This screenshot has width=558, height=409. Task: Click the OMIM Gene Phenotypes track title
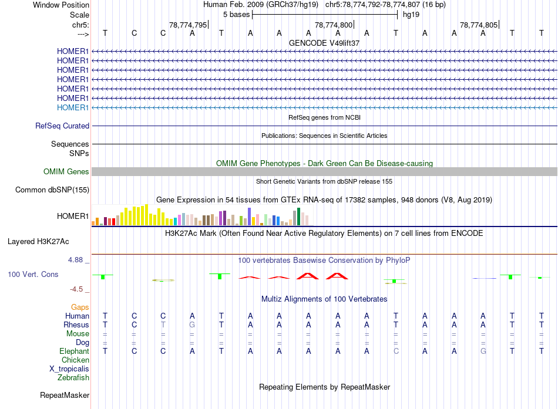tap(325, 163)
